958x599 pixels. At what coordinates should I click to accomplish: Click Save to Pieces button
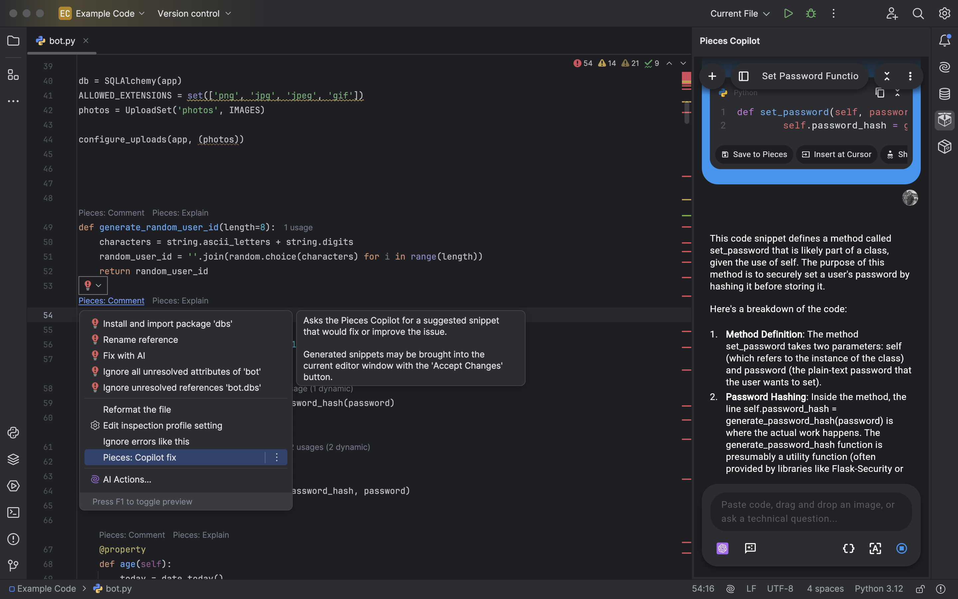[x=754, y=154]
